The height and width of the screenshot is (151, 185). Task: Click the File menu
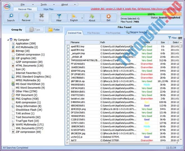(22, 4)
